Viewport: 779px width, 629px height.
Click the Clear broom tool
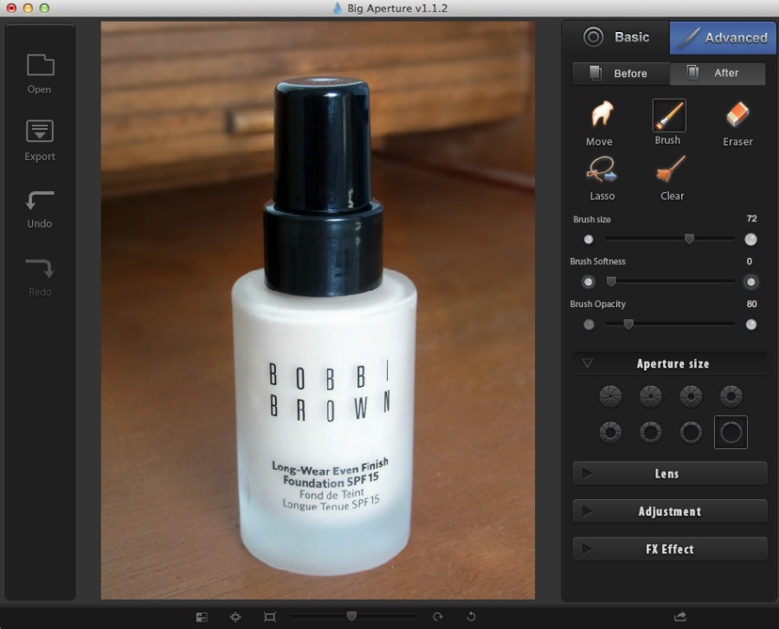(x=672, y=178)
